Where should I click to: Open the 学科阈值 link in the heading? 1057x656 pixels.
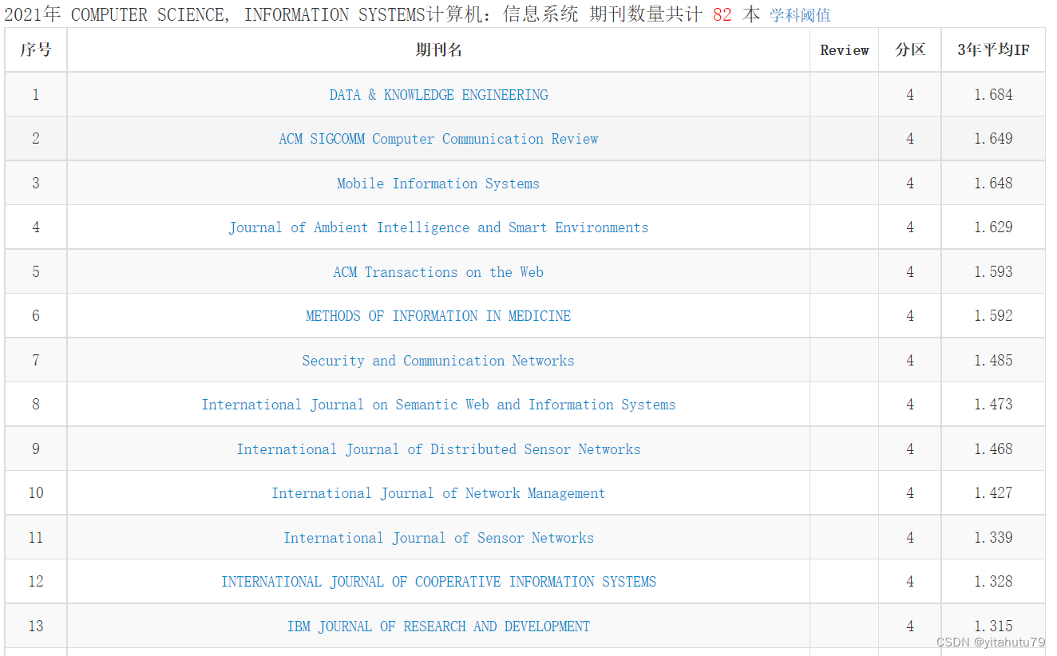point(800,15)
